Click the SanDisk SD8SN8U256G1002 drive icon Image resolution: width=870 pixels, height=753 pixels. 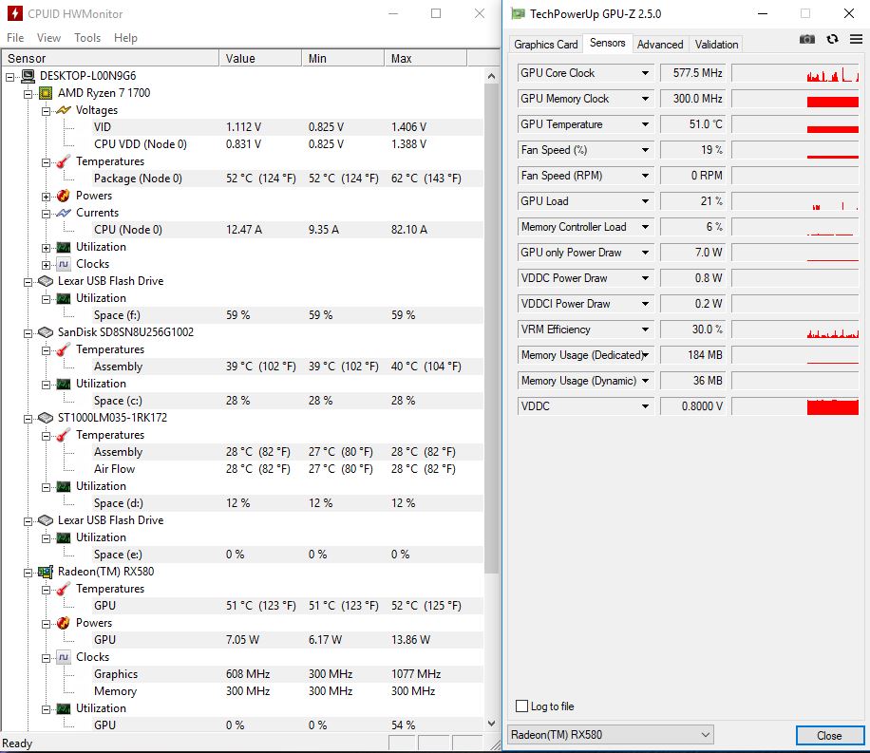tap(46, 332)
